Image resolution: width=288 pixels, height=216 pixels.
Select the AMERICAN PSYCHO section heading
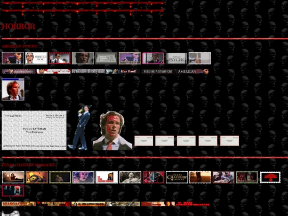(20, 46)
